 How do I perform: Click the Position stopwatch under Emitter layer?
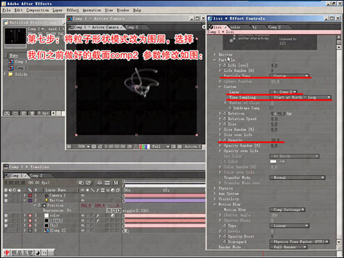40,205
